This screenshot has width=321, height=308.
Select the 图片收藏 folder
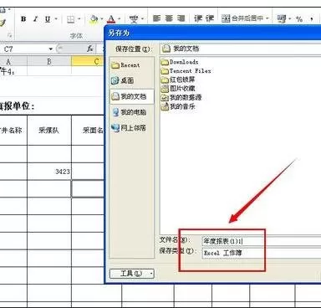point(178,89)
